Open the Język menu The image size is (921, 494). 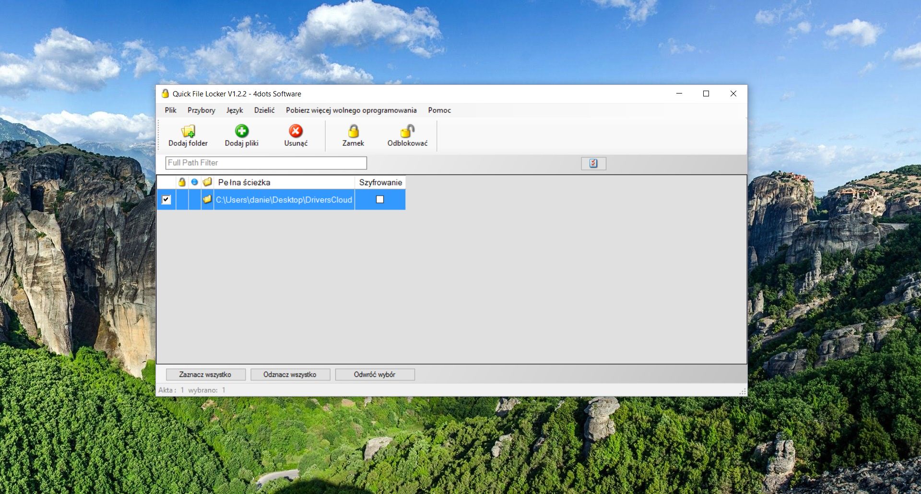tap(235, 110)
